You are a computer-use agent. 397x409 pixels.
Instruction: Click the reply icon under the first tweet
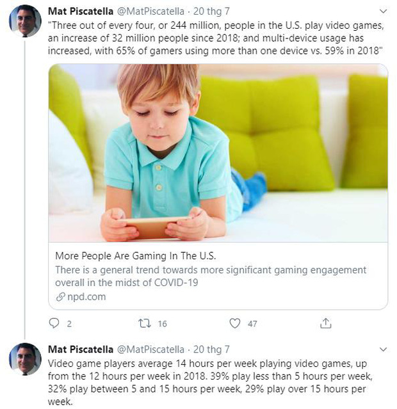pos(54,323)
